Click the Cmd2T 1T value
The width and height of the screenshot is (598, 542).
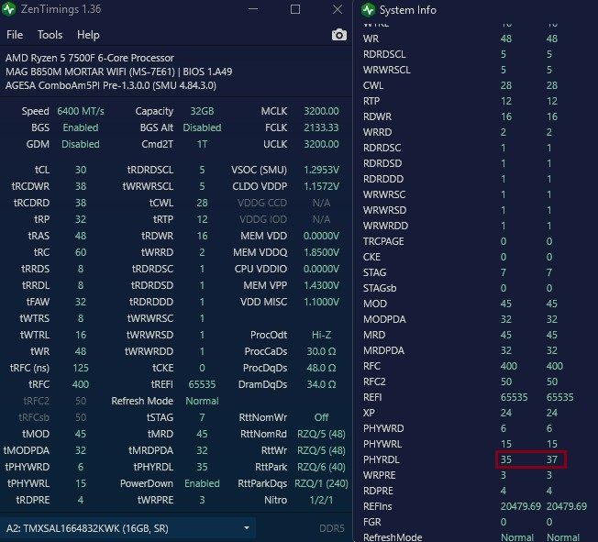click(202, 144)
